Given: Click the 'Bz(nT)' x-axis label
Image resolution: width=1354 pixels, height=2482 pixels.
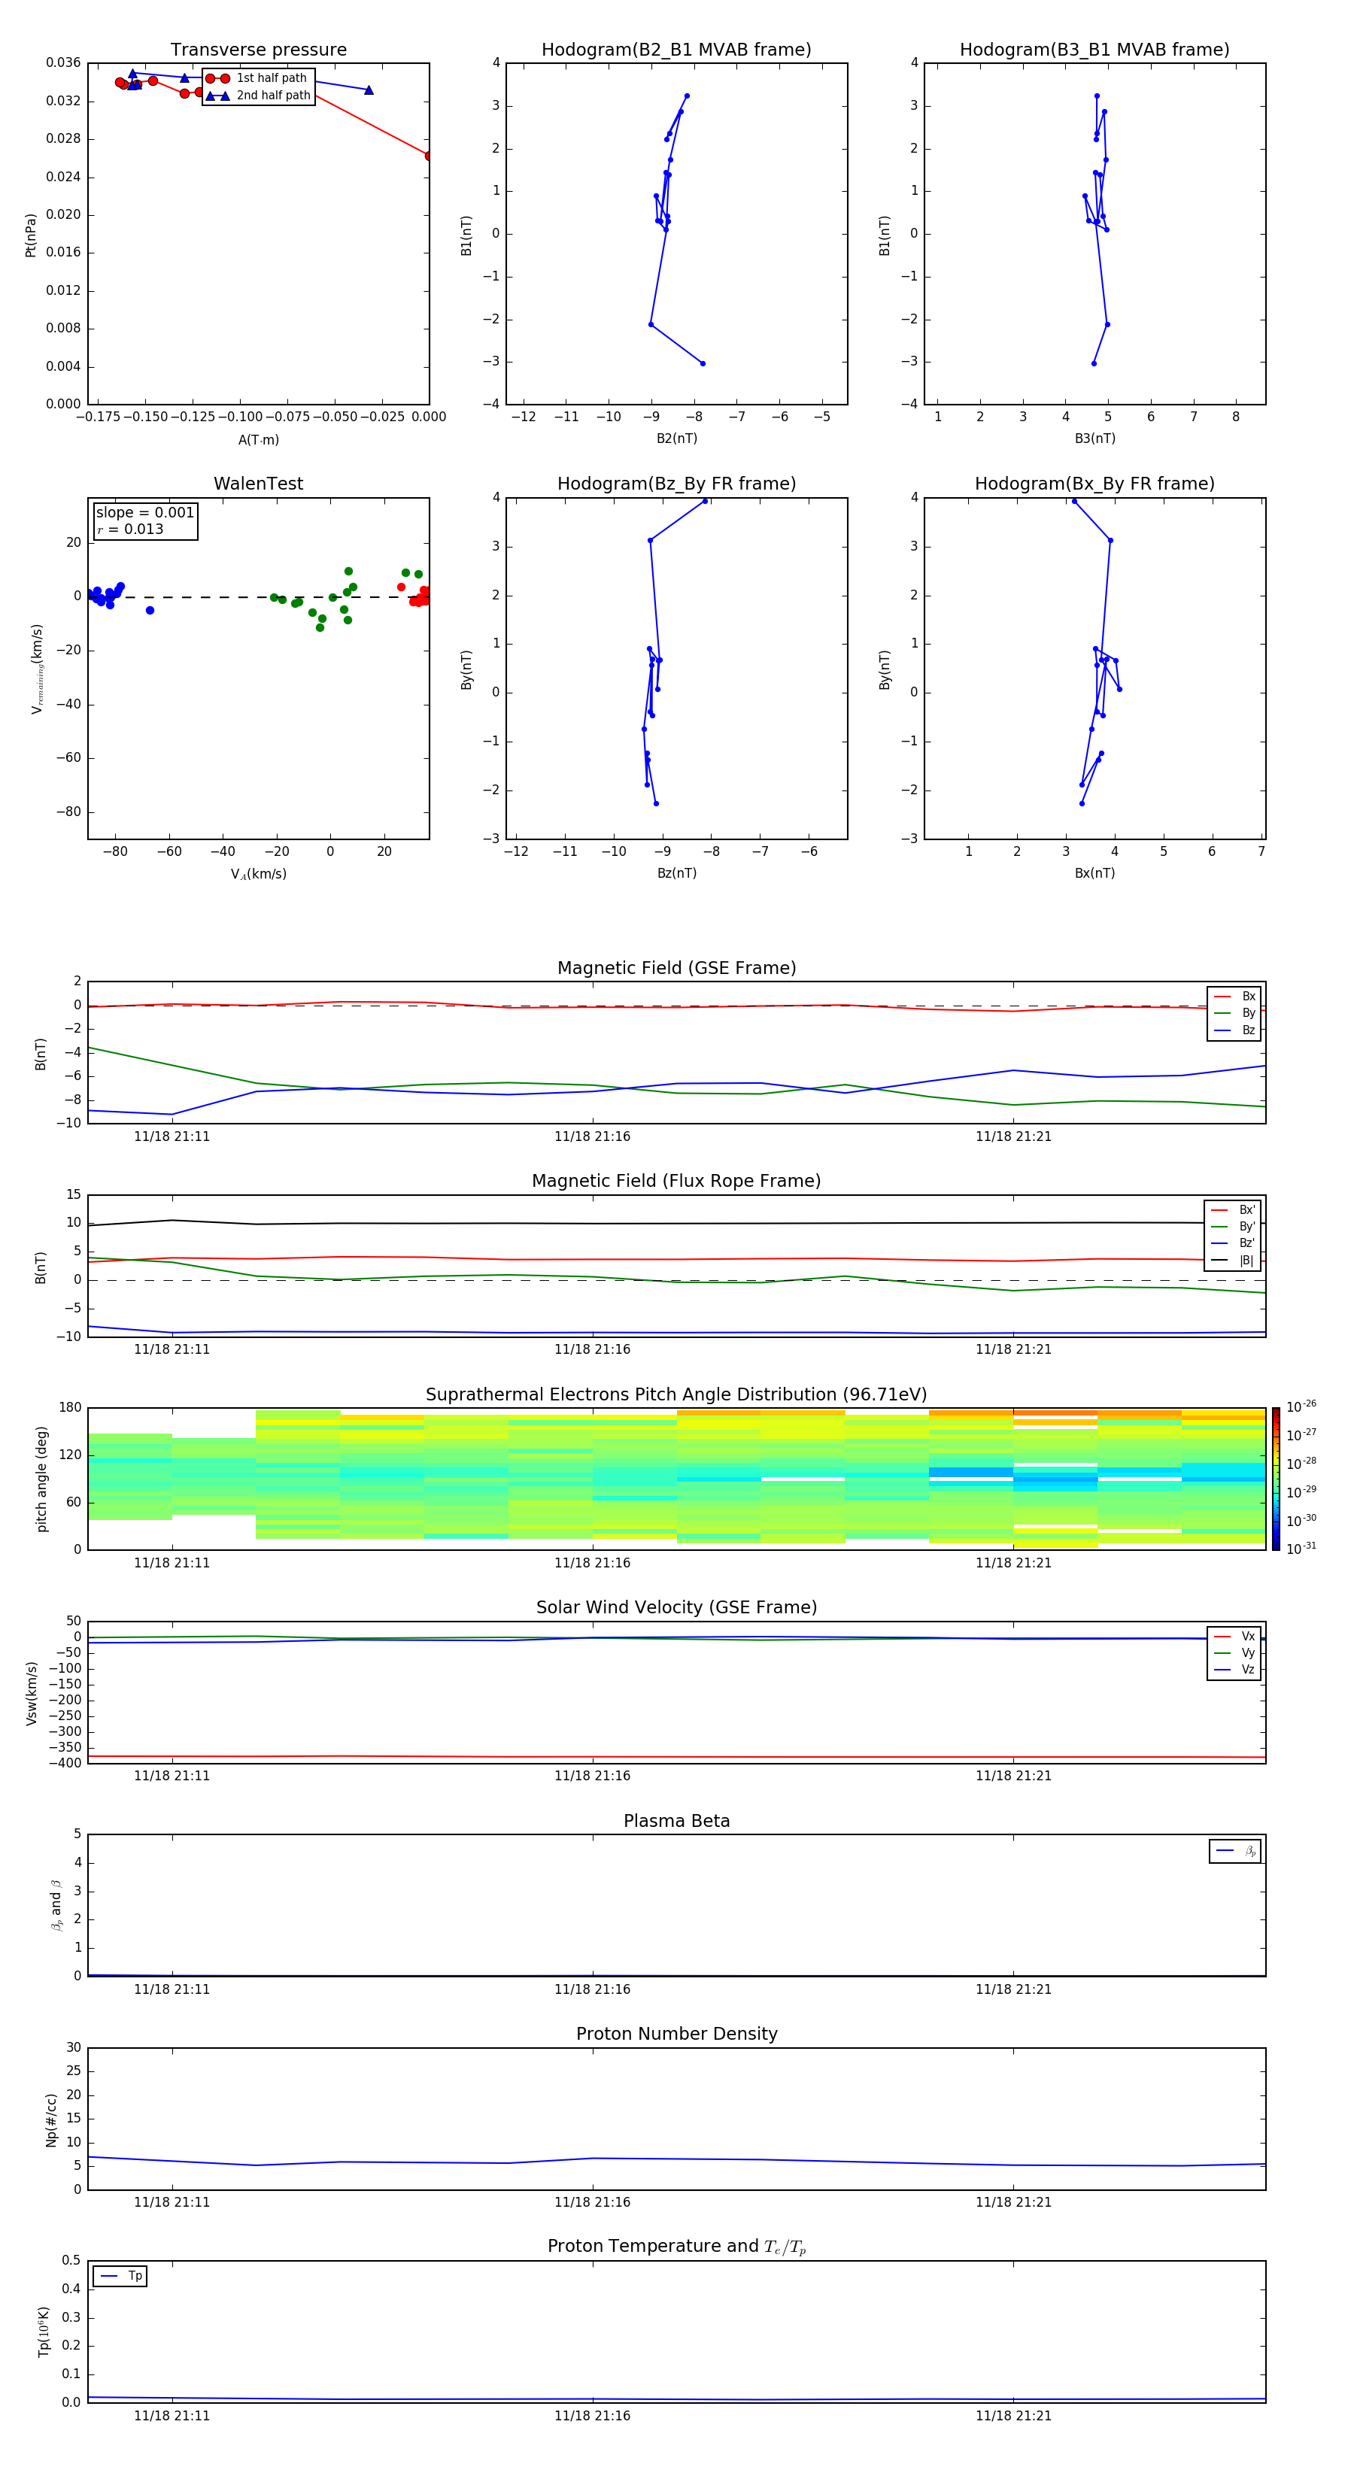Looking at the screenshot, I should [676, 873].
